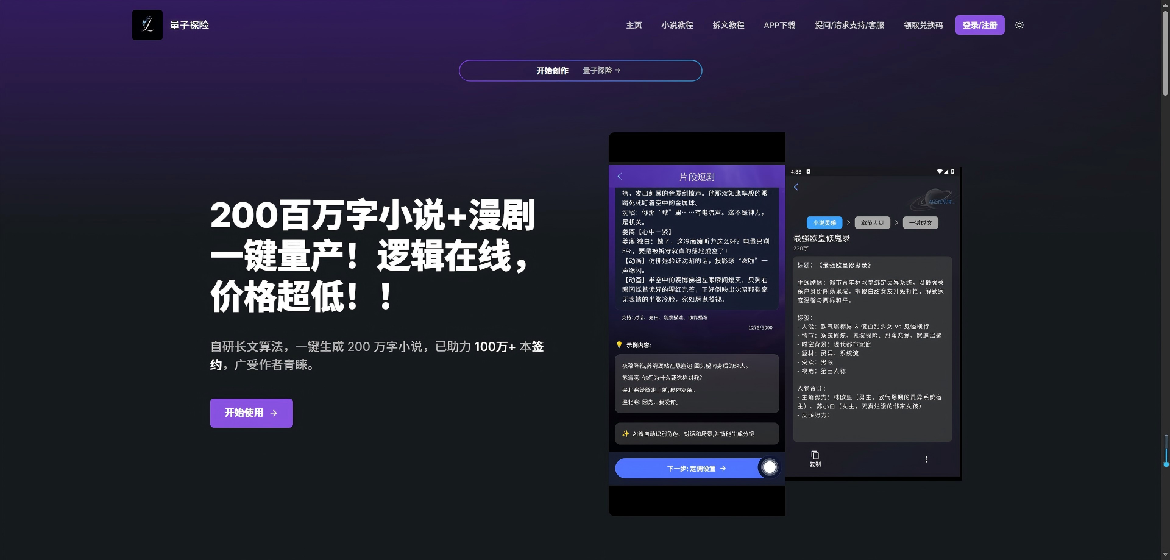Click the 1276/5000 character counter

point(760,328)
